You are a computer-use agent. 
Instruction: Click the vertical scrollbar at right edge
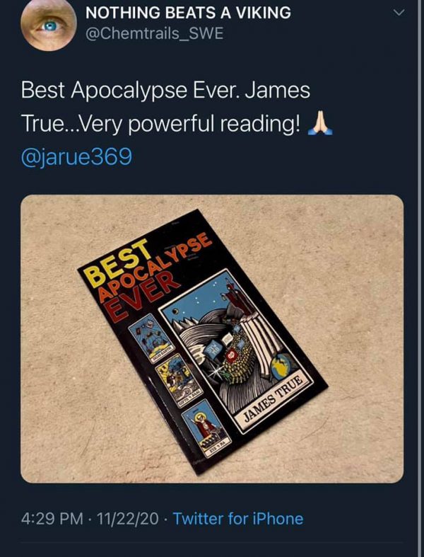coord(420,279)
